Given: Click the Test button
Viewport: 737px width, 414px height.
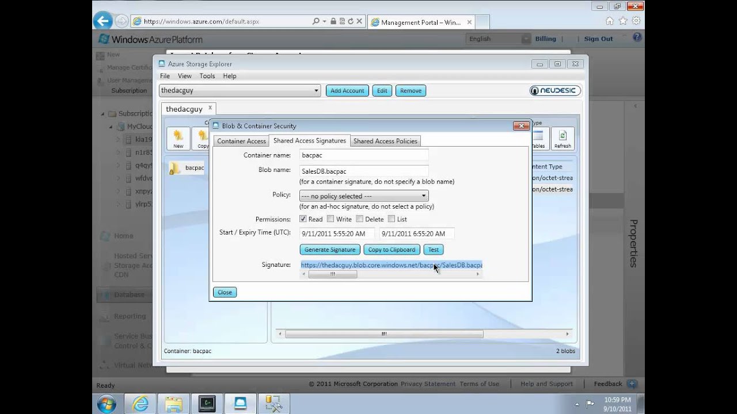Looking at the screenshot, I should (434, 250).
